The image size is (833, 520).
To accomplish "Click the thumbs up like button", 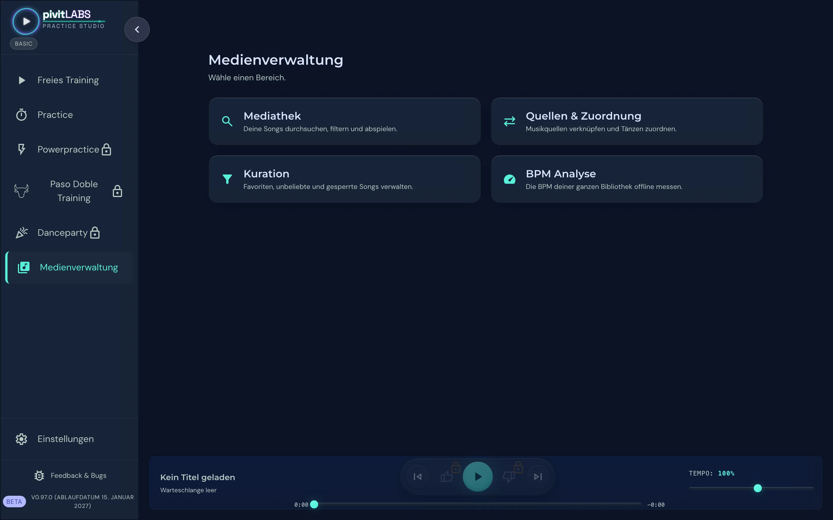I will (447, 477).
